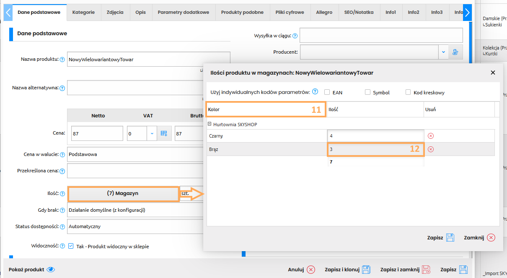Switch to the Kategorie tab
507x278 pixels.
[x=83, y=12]
